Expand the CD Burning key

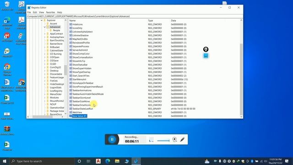point(45,54)
